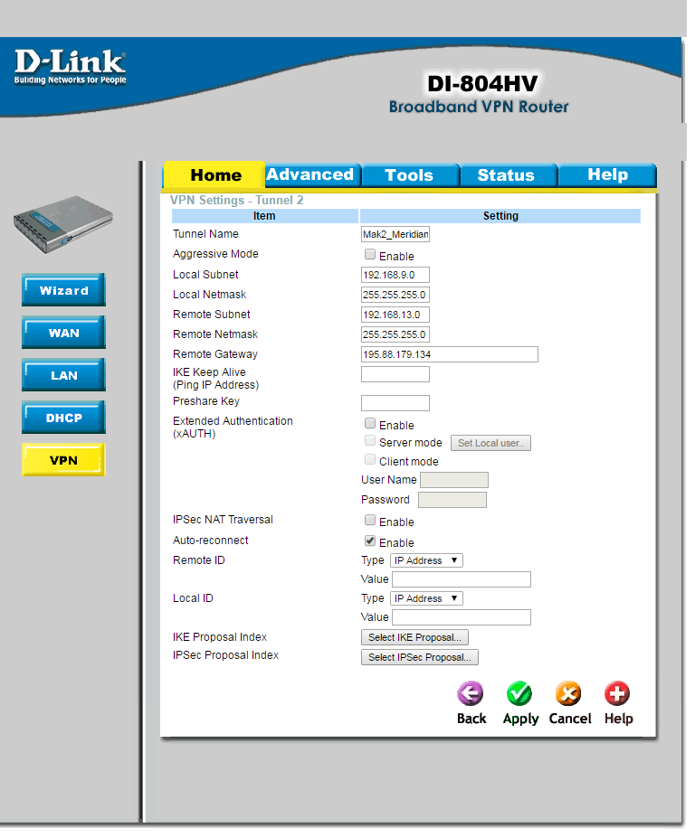
Task: Open the DHCP settings page
Action: tap(63, 418)
